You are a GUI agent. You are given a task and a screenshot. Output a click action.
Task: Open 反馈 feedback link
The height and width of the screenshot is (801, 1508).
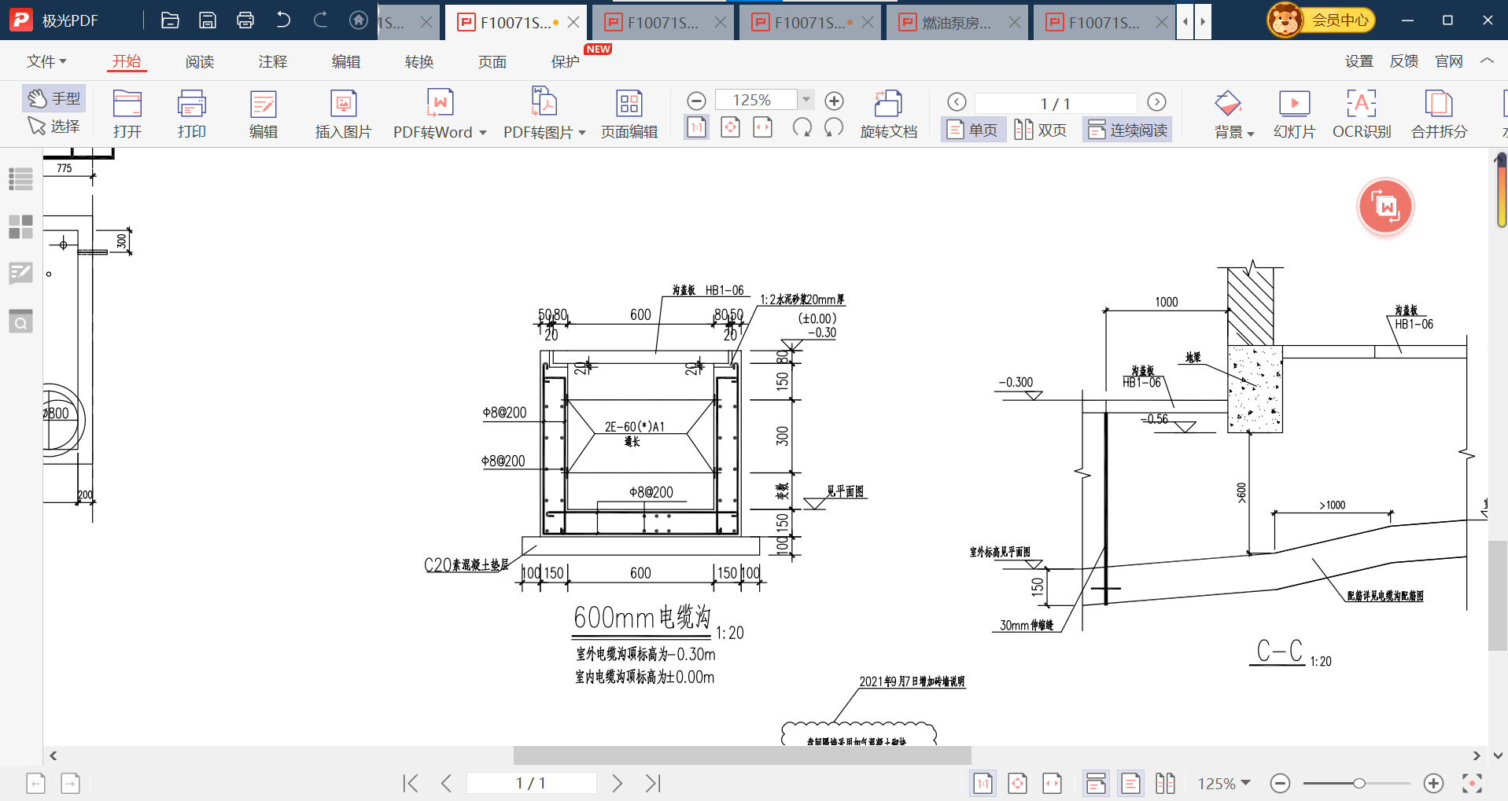click(x=1404, y=61)
